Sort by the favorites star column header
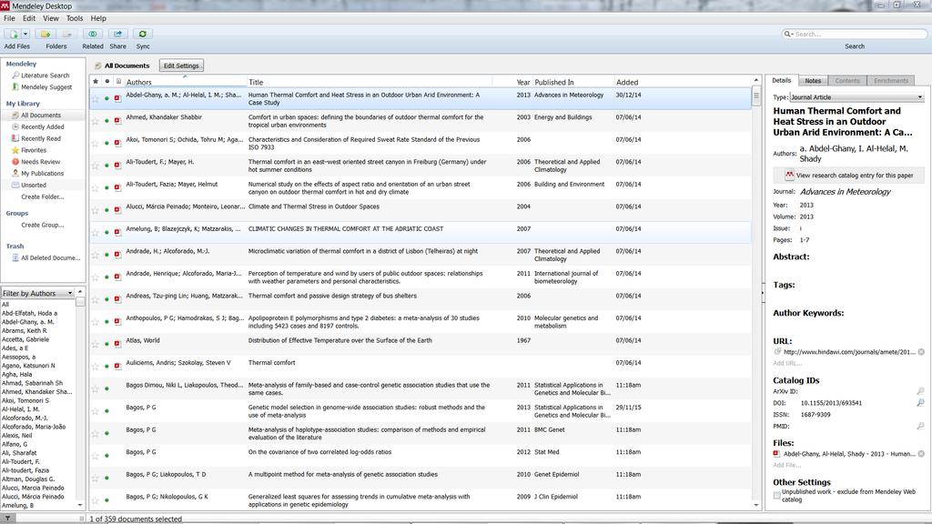This screenshot has width=932, height=524. coord(96,81)
